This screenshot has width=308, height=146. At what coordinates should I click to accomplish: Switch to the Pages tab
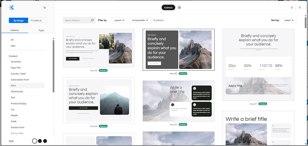[x=41, y=30]
